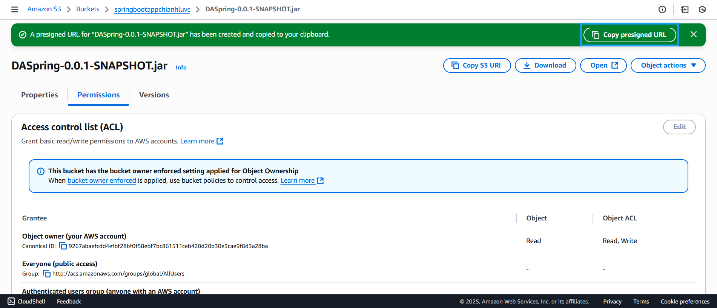Click Object owner (your AWS account) label
Image resolution: width=717 pixels, height=308 pixels.
click(x=74, y=236)
